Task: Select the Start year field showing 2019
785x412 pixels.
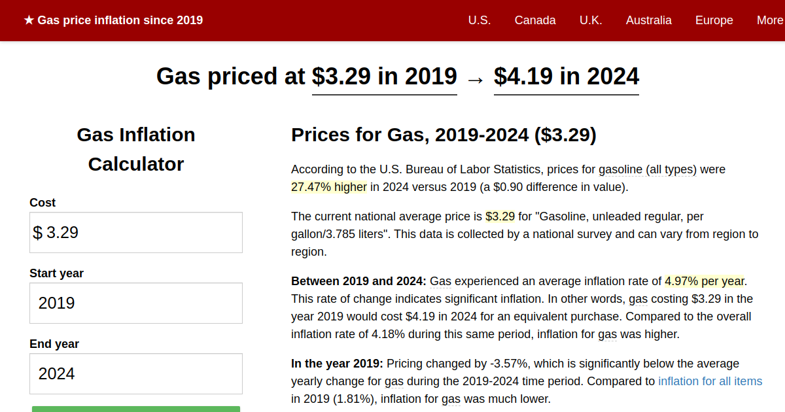Action: pos(135,303)
